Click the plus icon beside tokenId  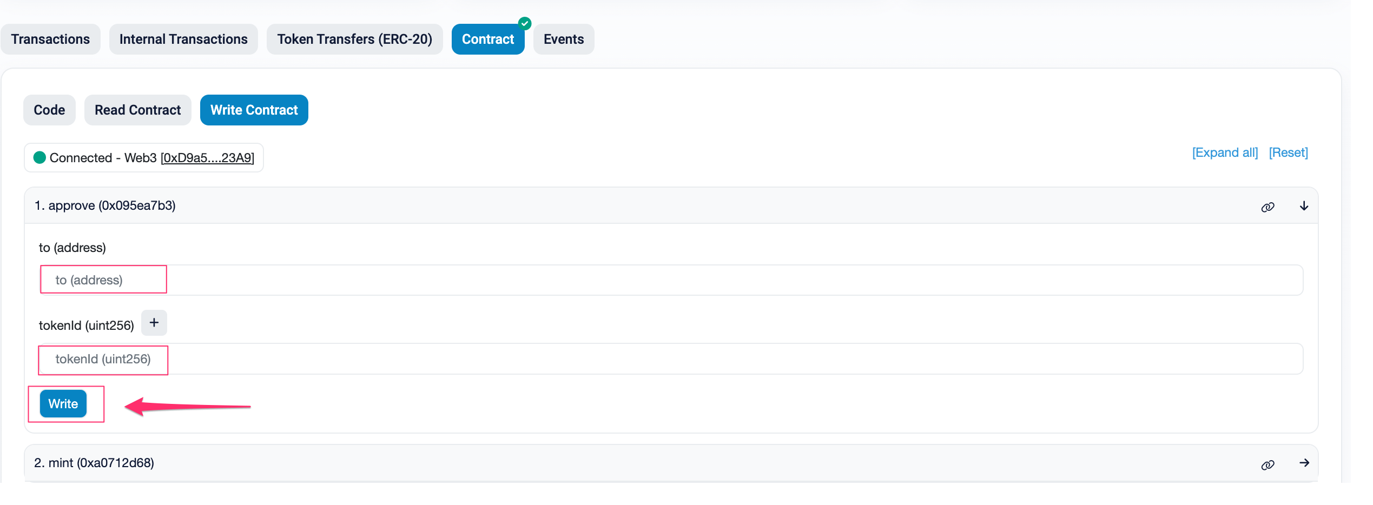coord(154,323)
